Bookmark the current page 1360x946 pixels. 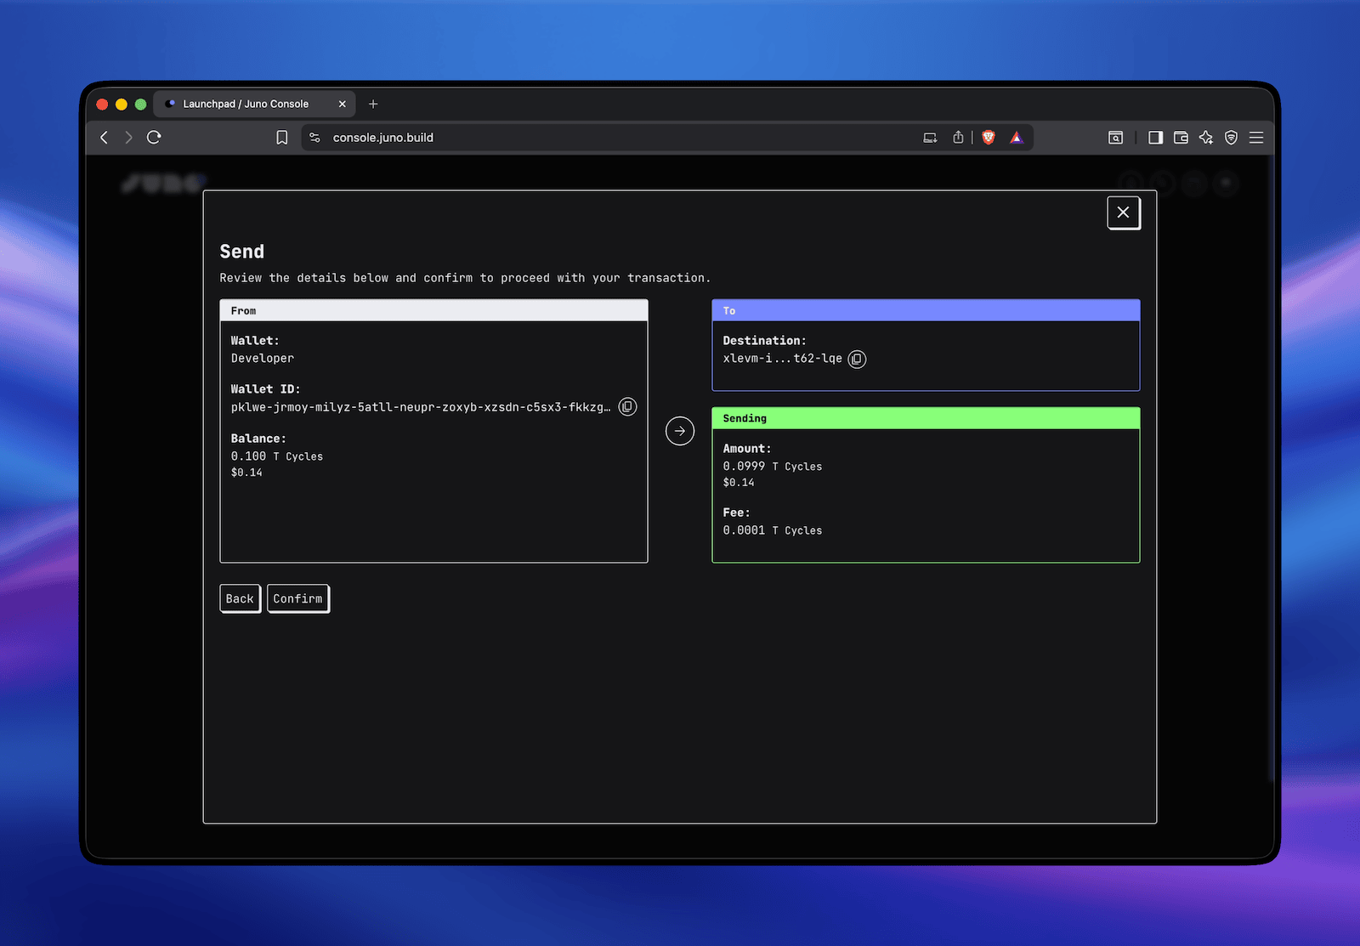click(x=281, y=137)
